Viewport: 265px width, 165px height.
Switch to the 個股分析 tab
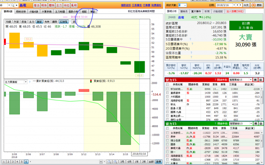pos(73,12)
